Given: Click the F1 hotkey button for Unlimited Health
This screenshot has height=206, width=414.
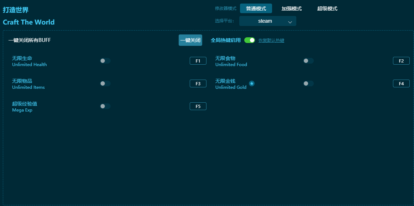Looking at the screenshot, I should pos(198,60).
